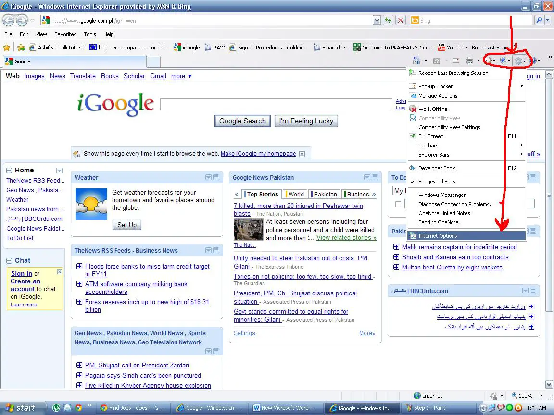Viewport: 554px width, 415px height.
Task: Select Manage Add-ons menu entry
Action: pyautogui.click(x=466, y=95)
